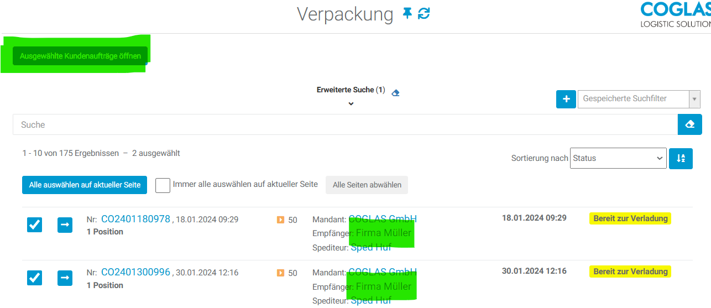
Task: Click Alle auswählen auf aktueller Seite
Action: (x=85, y=185)
